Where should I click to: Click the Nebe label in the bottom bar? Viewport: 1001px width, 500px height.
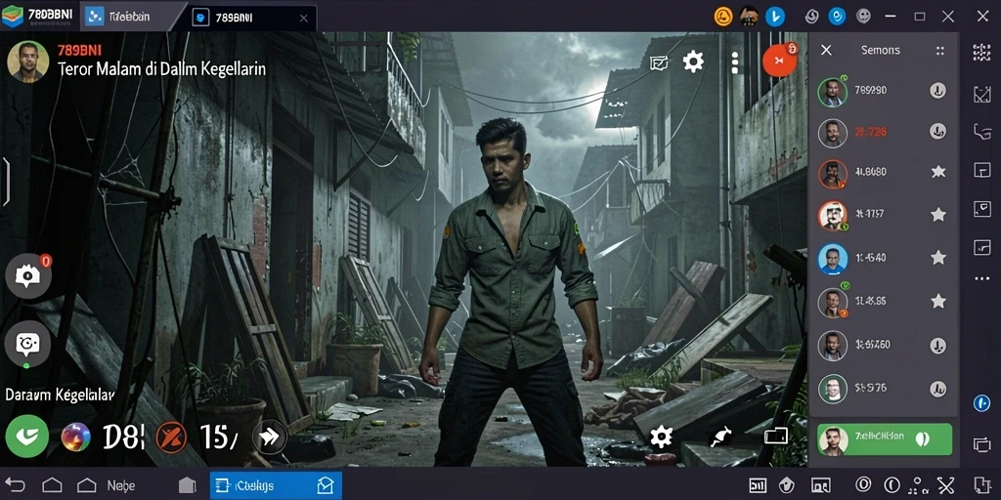click(x=120, y=486)
